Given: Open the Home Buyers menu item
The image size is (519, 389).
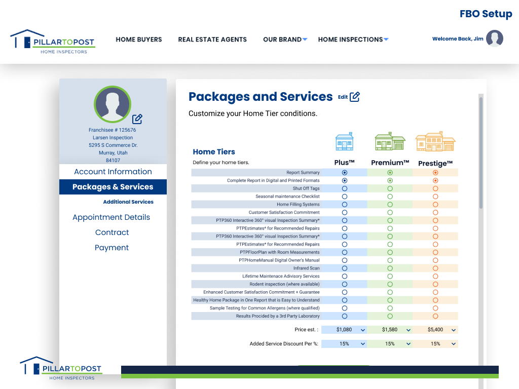Looking at the screenshot, I should pyautogui.click(x=139, y=40).
